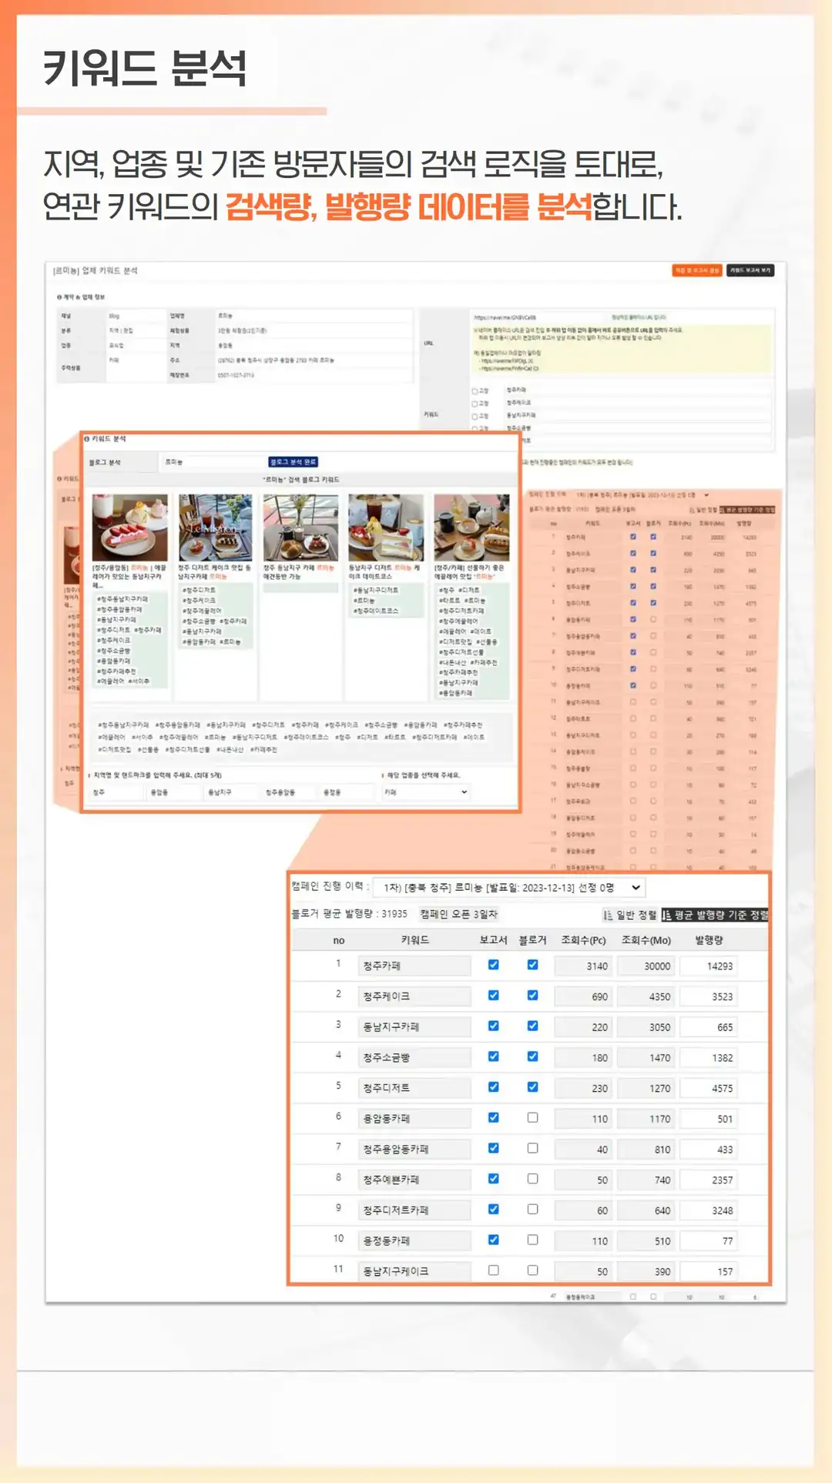Uncheck 보고서 checkbox for 청주카페
Viewport: 832px width, 1483px height.
tap(493, 965)
